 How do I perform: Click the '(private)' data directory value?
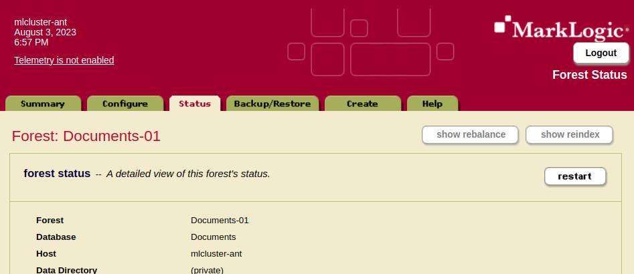click(x=207, y=270)
